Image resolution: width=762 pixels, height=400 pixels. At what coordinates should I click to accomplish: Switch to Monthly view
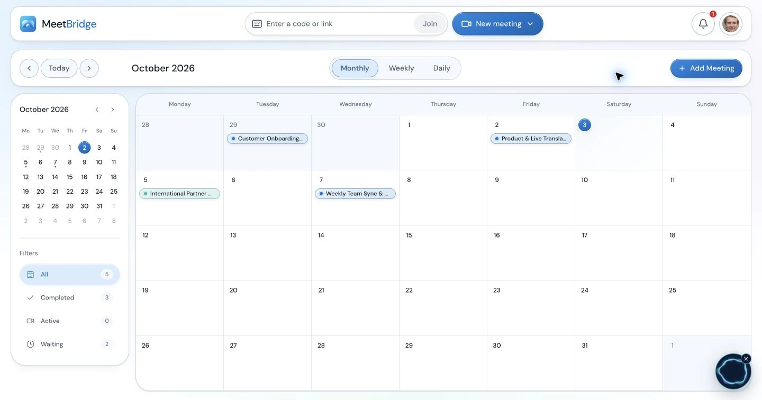click(355, 68)
